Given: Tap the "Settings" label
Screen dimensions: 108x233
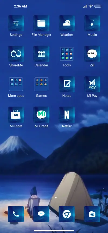Looking at the screenshot, I should pyautogui.click(x=16, y=35).
